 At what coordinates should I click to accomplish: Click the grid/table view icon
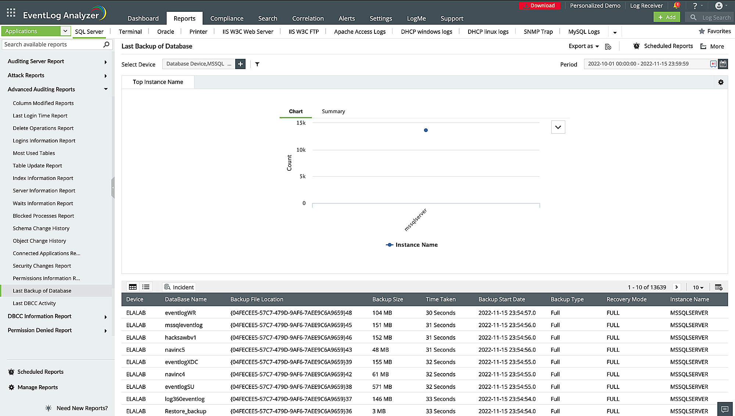pos(132,287)
